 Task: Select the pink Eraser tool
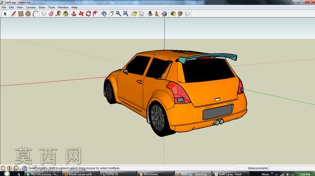click(x=51, y=13)
